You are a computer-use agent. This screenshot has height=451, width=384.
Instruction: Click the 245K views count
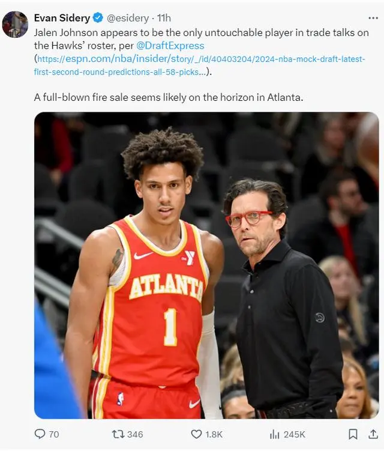pyautogui.click(x=295, y=434)
